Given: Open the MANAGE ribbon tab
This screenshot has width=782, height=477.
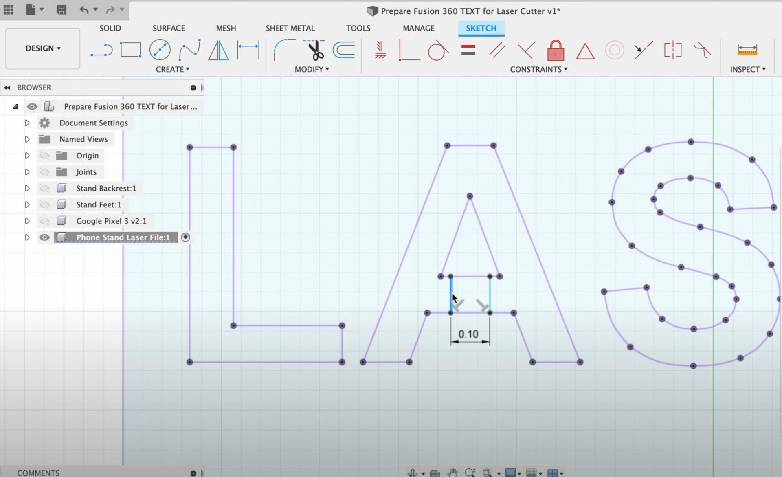Looking at the screenshot, I should (x=418, y=28).
